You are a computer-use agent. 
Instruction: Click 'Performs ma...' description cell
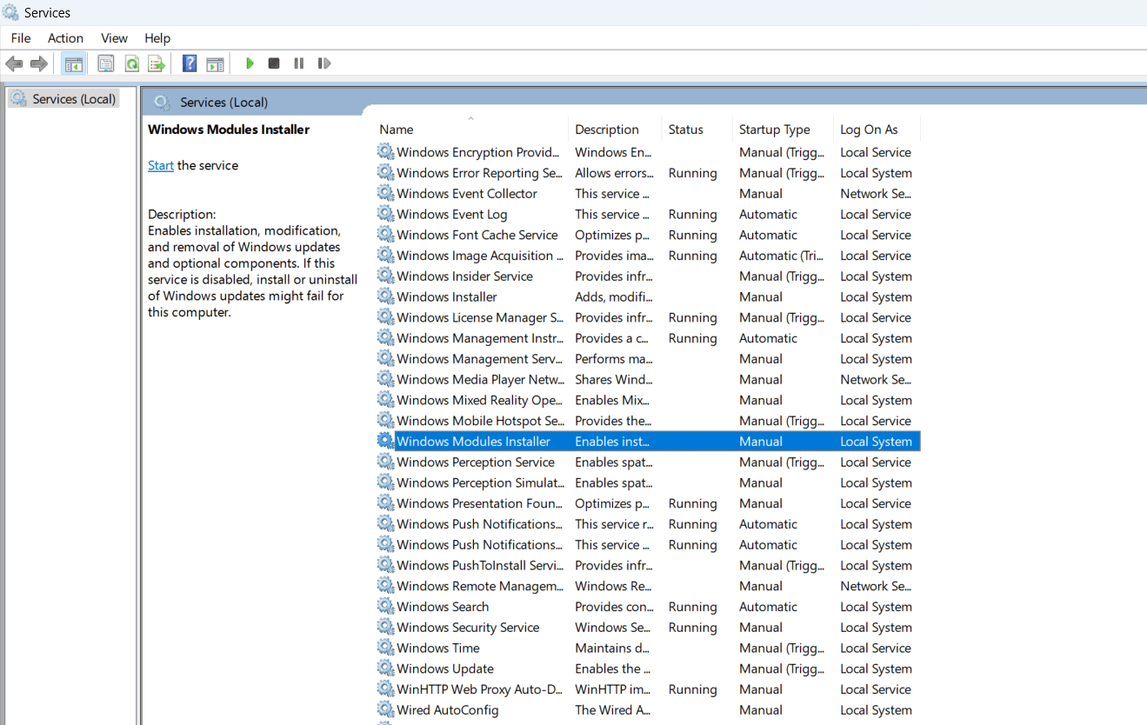coord(614,358)
